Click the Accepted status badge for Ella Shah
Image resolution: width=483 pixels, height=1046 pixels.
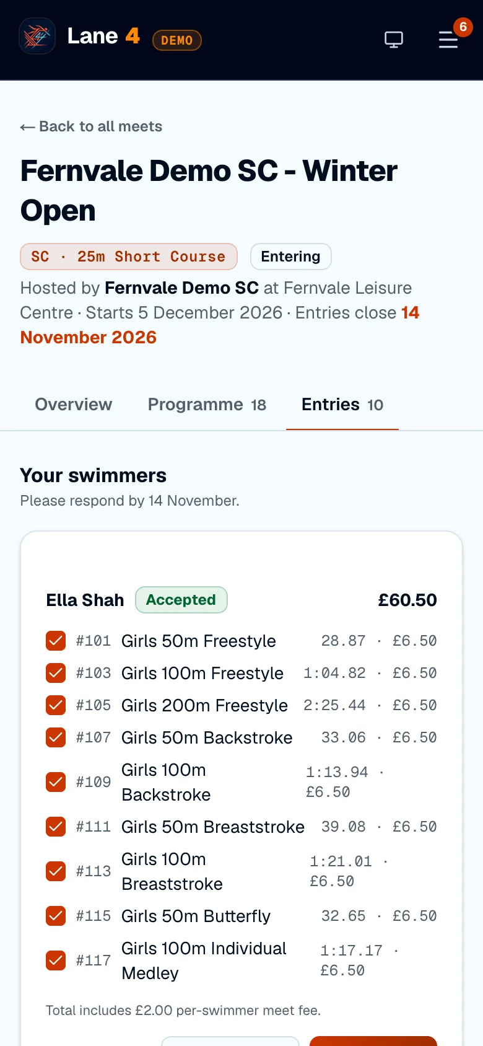(x=181, y=600)
